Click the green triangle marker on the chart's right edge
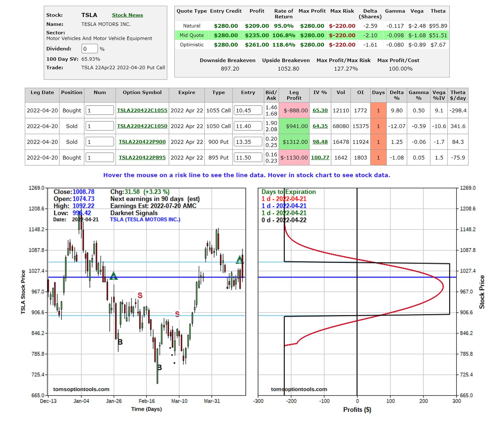This screenshot has height=424, width=495. [240, 260]
